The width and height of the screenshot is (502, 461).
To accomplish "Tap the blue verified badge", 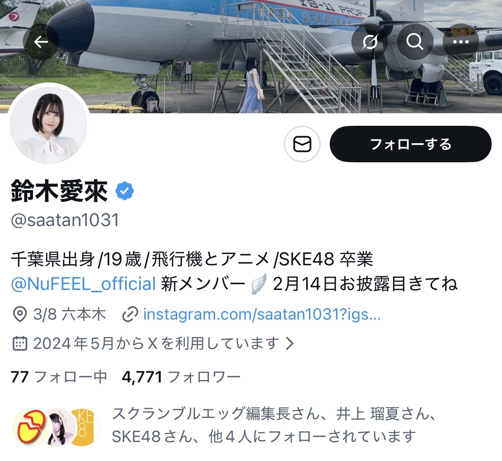I will click(124, 191).
